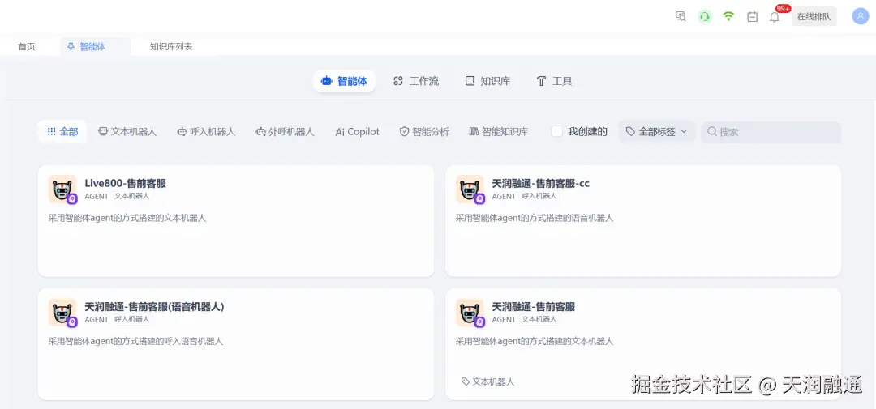Screen dimensions: 876x409
Task: Open the calendar icon in header
Action: [753, 17]
